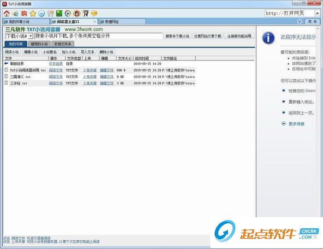Click the blue arrow refresh directory icon
The image size is (323, 249).
(6, 64)
